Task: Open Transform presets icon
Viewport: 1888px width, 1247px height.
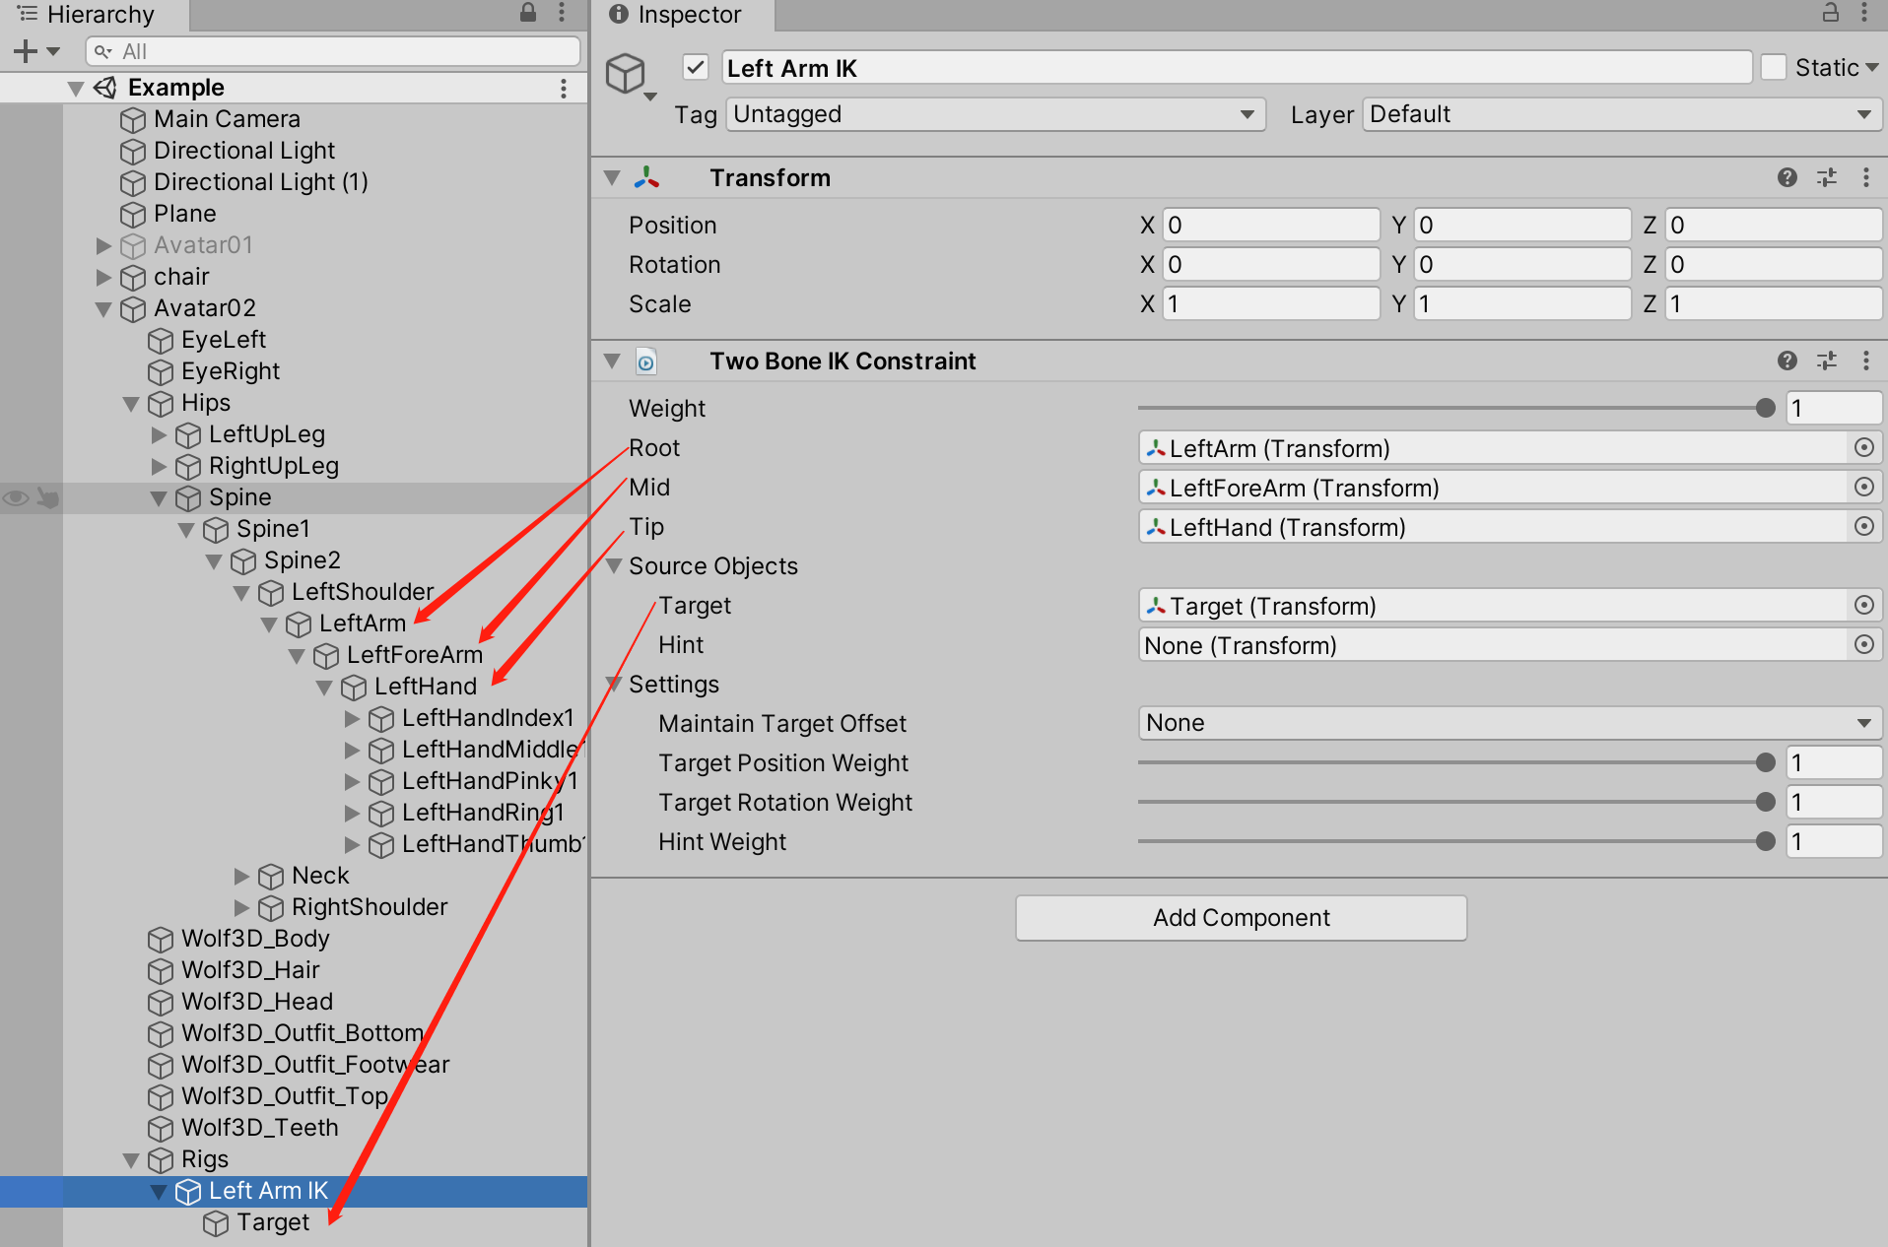Action: [x=1827, y=177]
